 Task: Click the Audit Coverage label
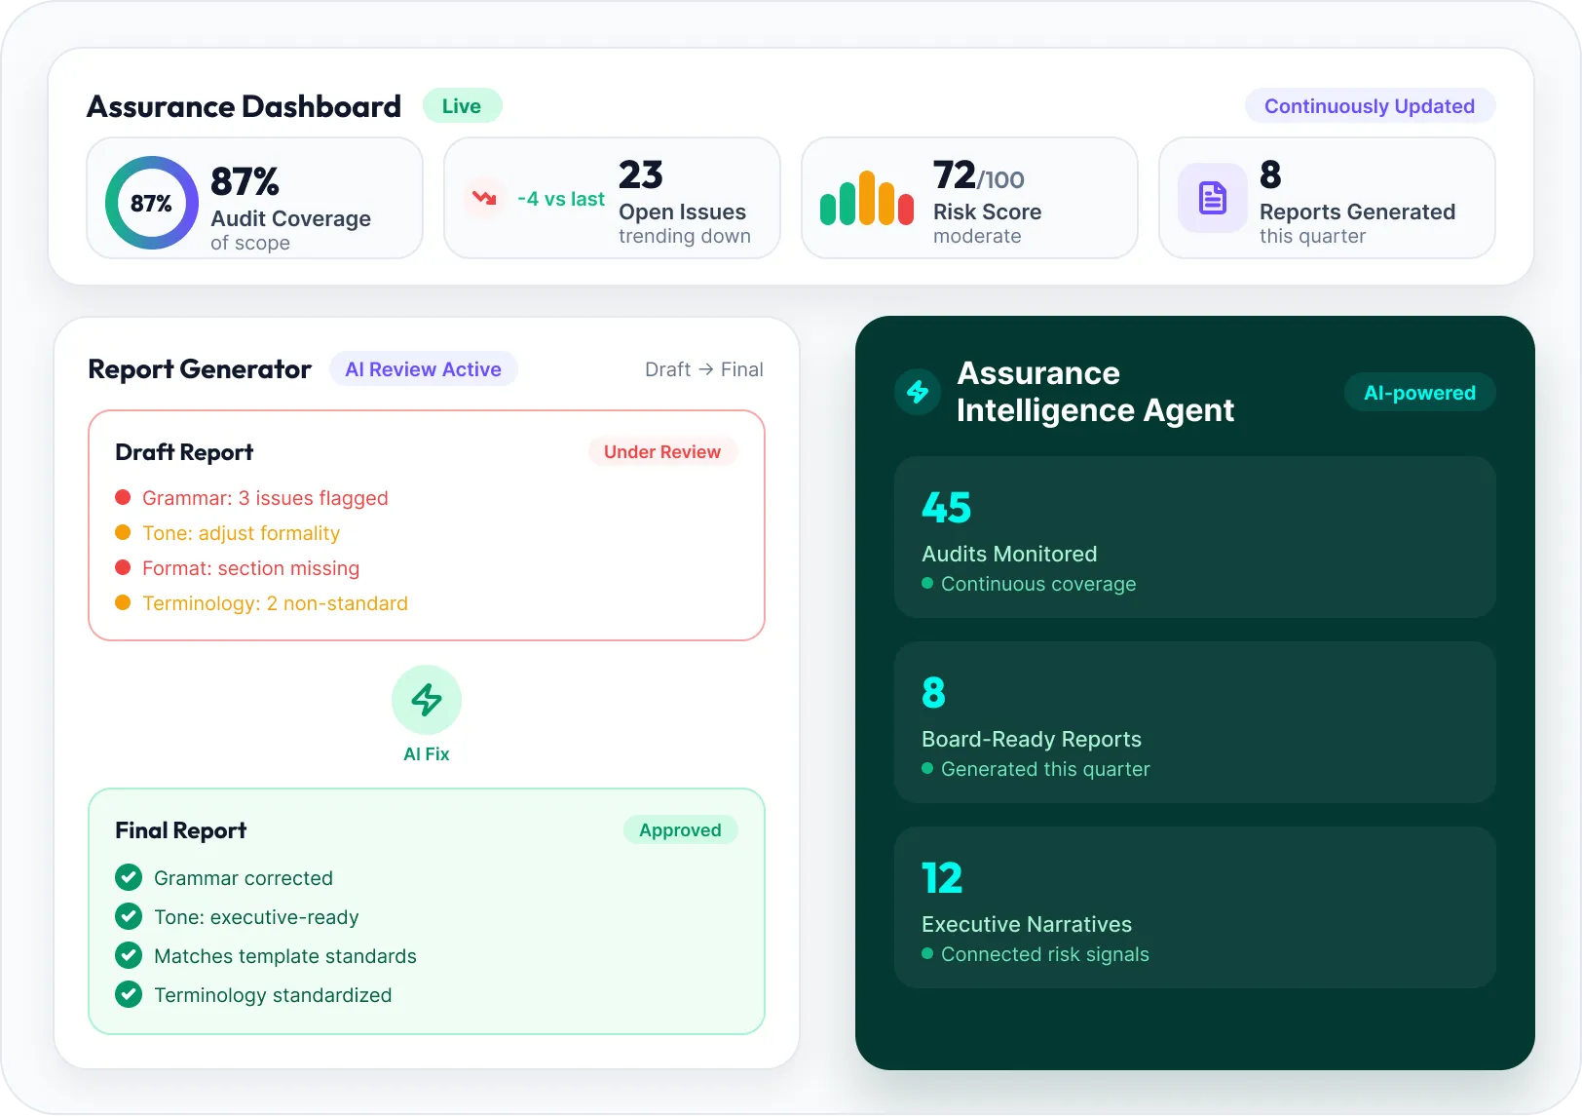[x=290, y=218]
